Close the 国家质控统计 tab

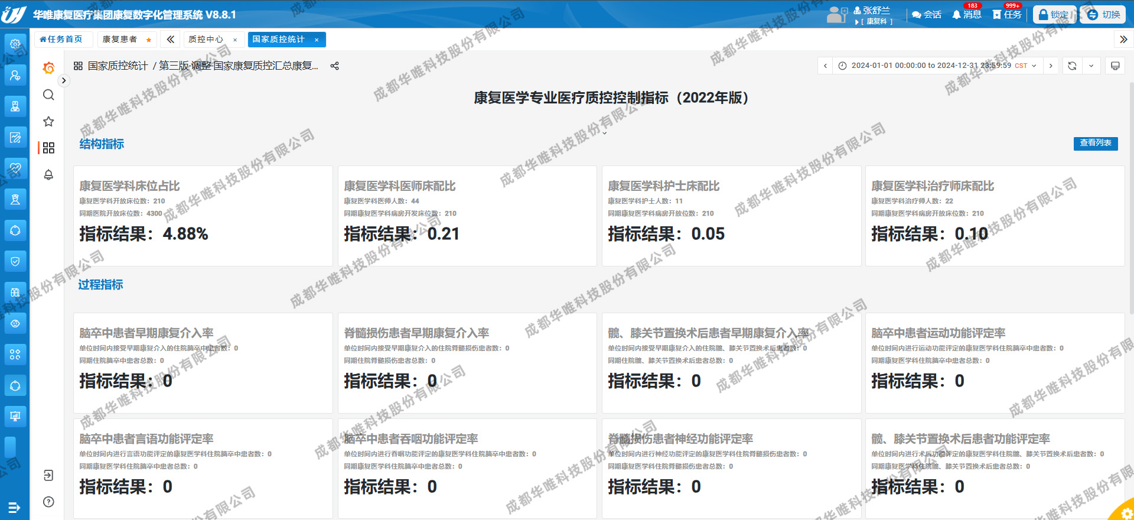(x=317, y=40)
